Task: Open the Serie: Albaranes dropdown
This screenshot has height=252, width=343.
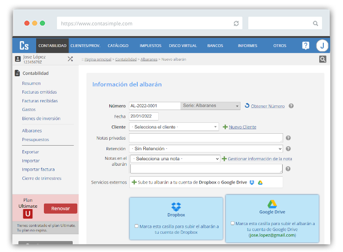Action: click(210, 106)
